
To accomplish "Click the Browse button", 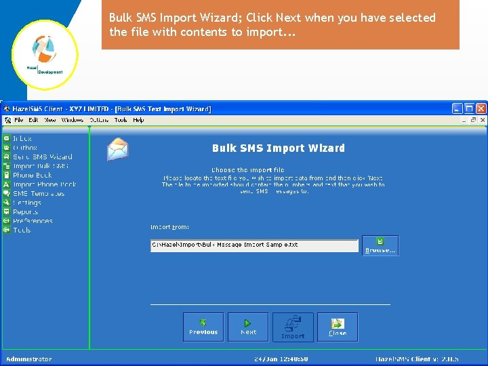I will (380, 245).
